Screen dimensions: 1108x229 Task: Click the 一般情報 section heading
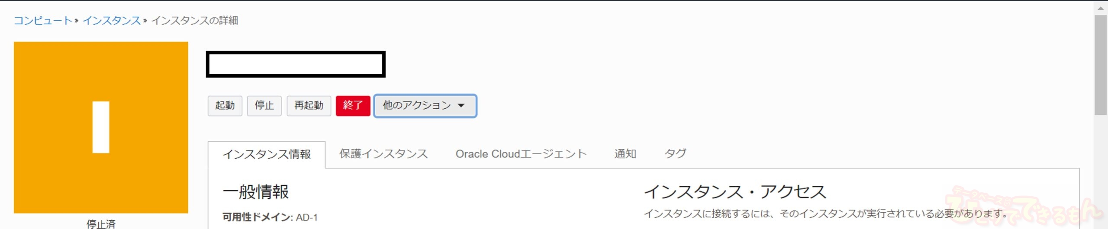255,192
